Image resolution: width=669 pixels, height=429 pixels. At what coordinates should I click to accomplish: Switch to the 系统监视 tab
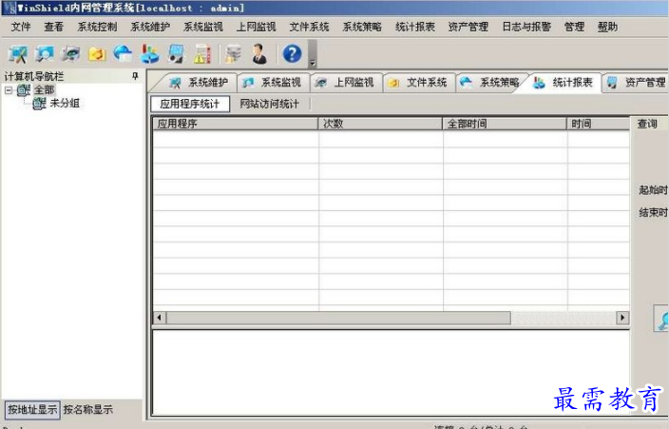[x=273, y=83]
